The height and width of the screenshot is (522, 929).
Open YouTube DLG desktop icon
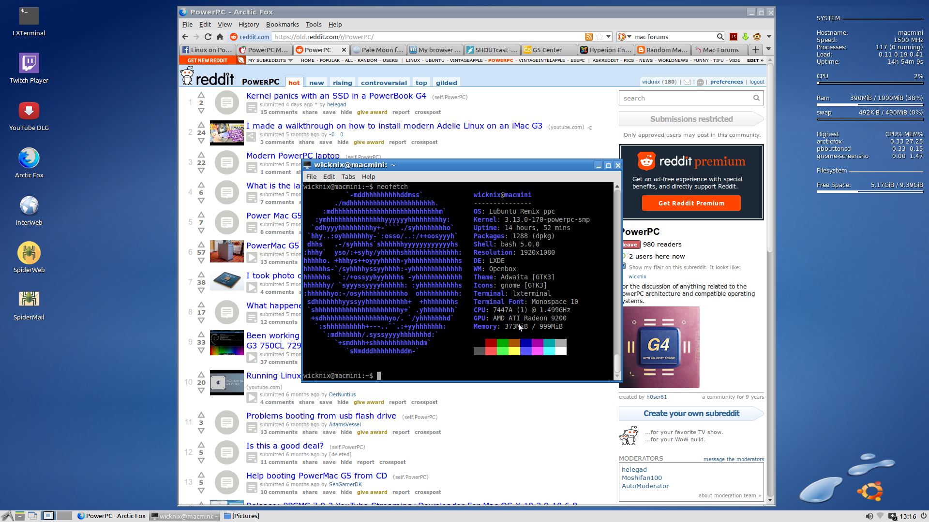click(x=29, y=116)
